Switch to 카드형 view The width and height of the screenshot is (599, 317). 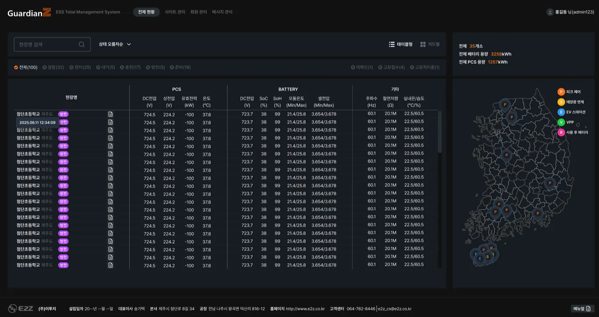pos(430,44)
